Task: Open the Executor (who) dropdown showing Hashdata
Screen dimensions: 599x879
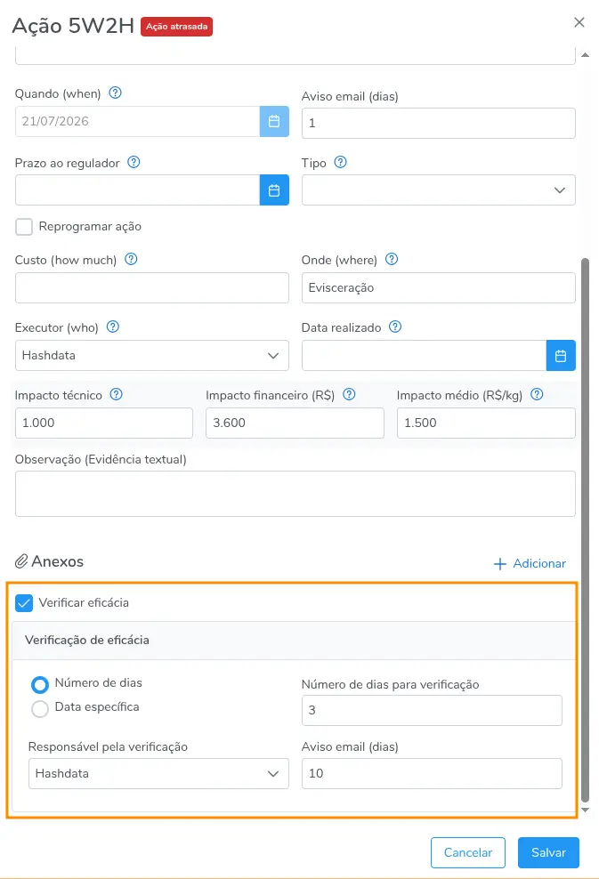Action: coord(152,355)
